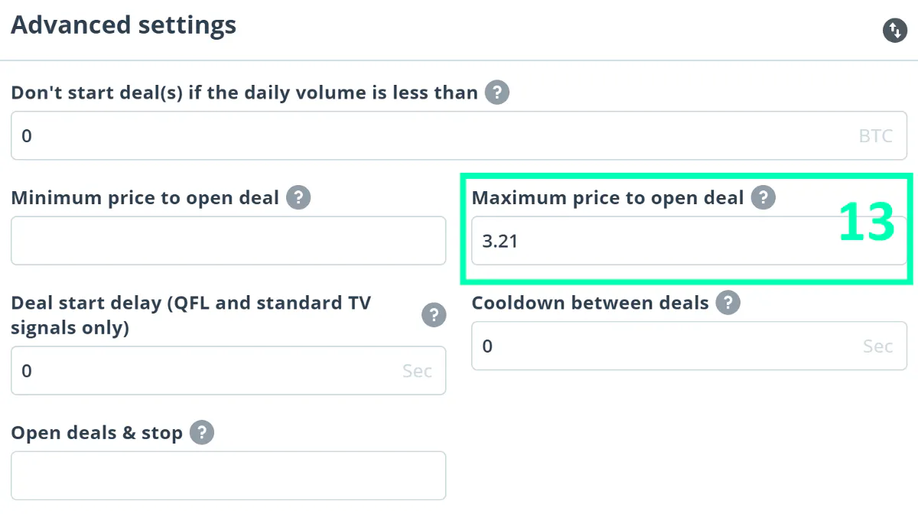Focus the daily volume BTC input field
This screenshot has width=918, height=517.
click(x=459, y=136)
